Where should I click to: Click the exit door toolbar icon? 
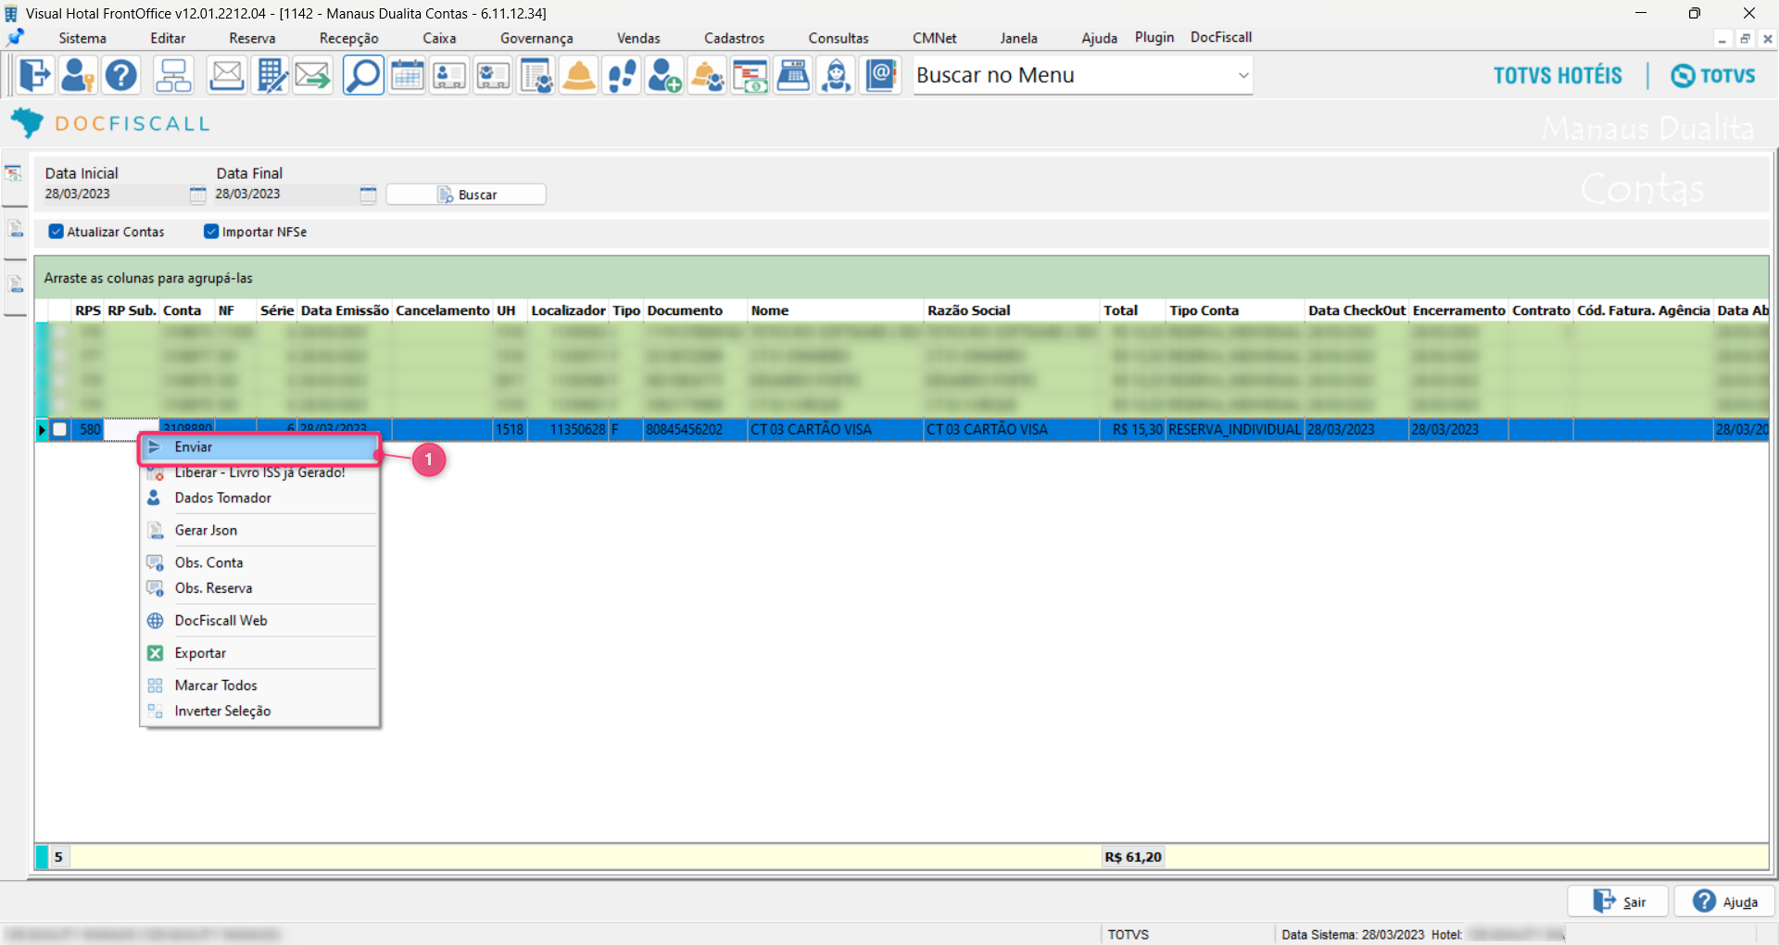(35, 75)
